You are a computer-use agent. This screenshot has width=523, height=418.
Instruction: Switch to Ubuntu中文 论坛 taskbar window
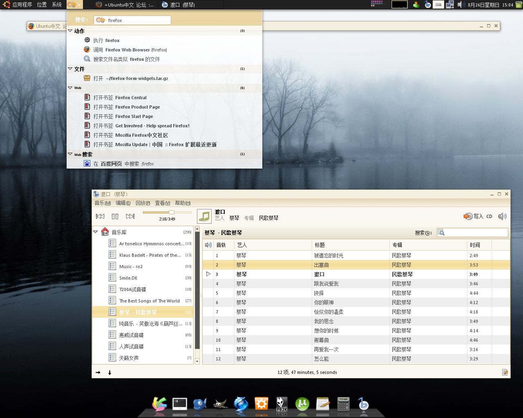[125, 4]
